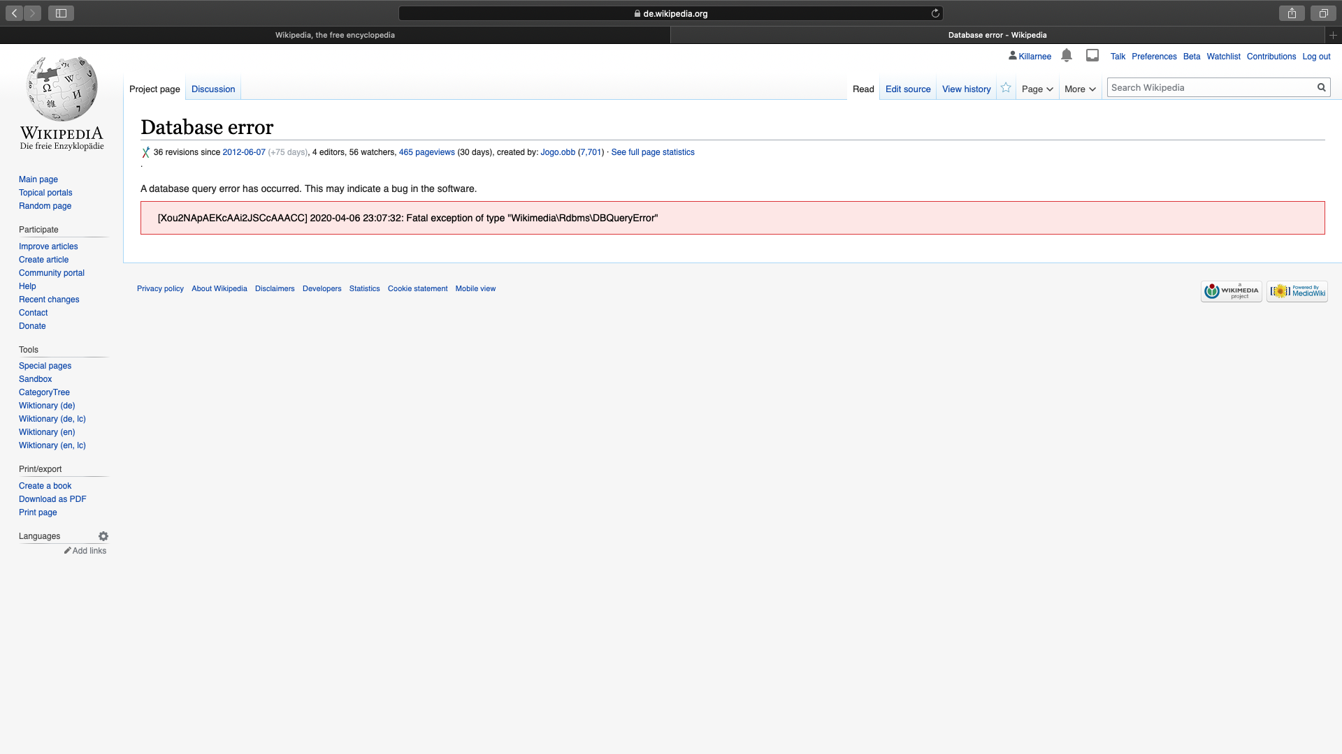
Task: Open the notifications bell icon
Action: pos(1067,56)
